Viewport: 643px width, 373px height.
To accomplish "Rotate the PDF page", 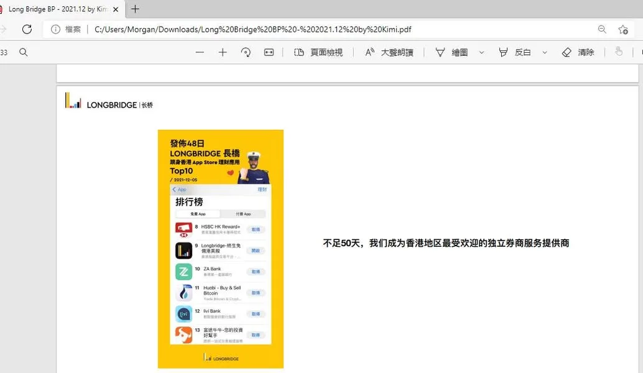I will pyautogui.click(x=246, y=52).
